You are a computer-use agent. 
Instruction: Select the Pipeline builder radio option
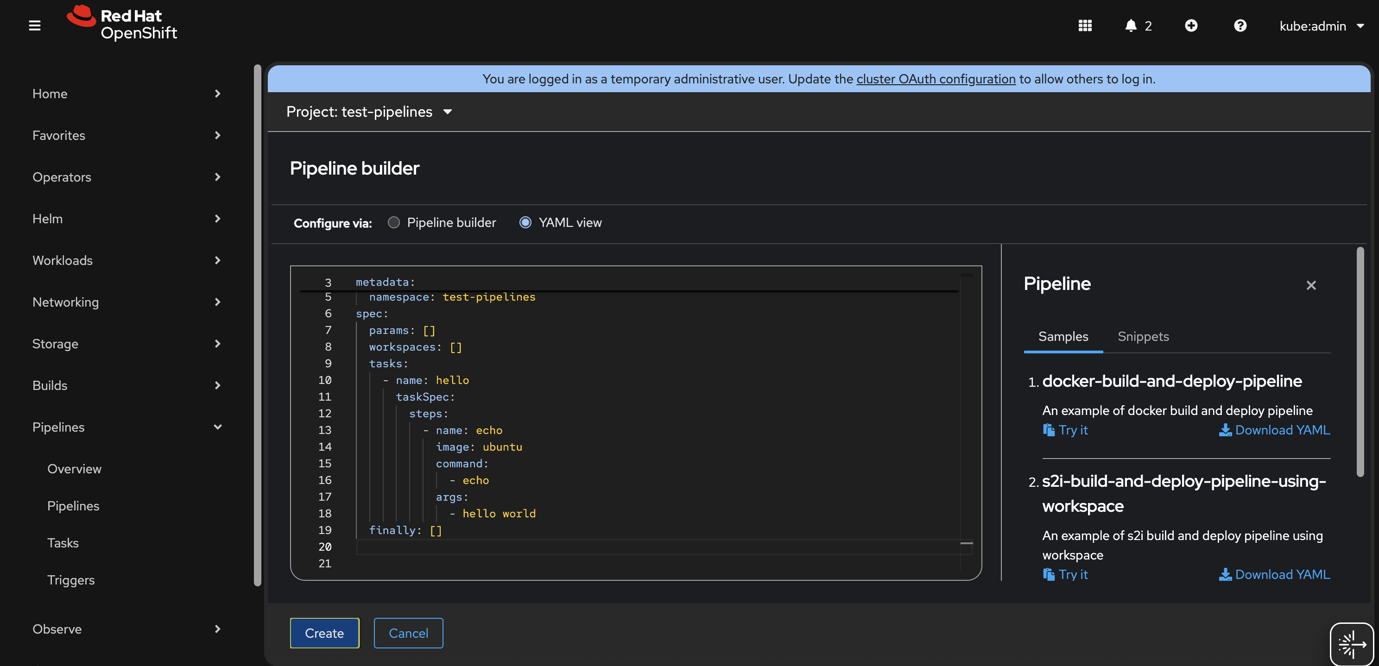[393, 222]
